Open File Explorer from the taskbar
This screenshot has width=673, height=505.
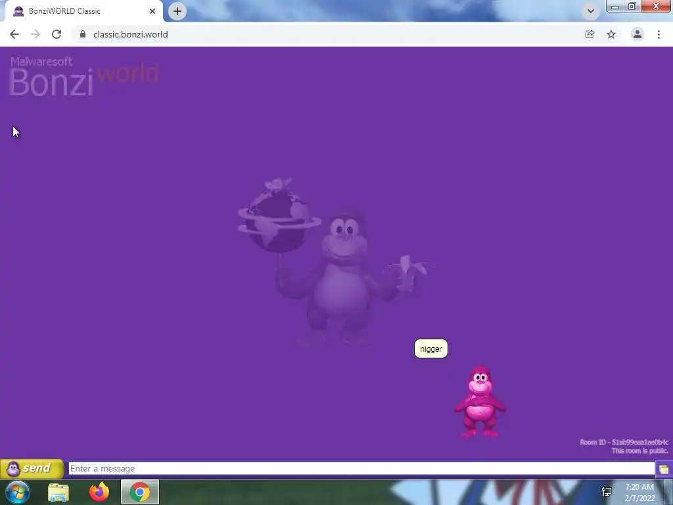[x=58, y=492]
